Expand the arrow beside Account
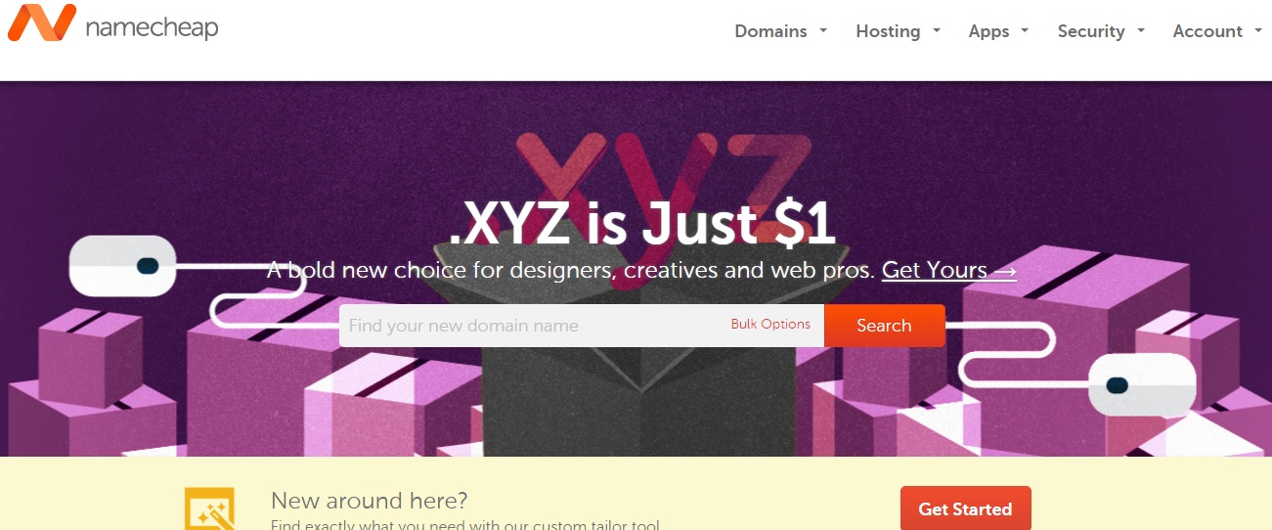Screen dimensions: 1272x530 click(x=1257, y=30)
